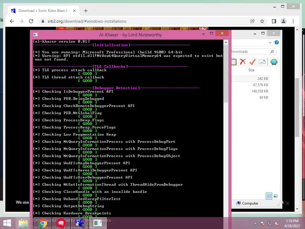
Task: Reload the srb2.org page
Action: pos(31,21)
